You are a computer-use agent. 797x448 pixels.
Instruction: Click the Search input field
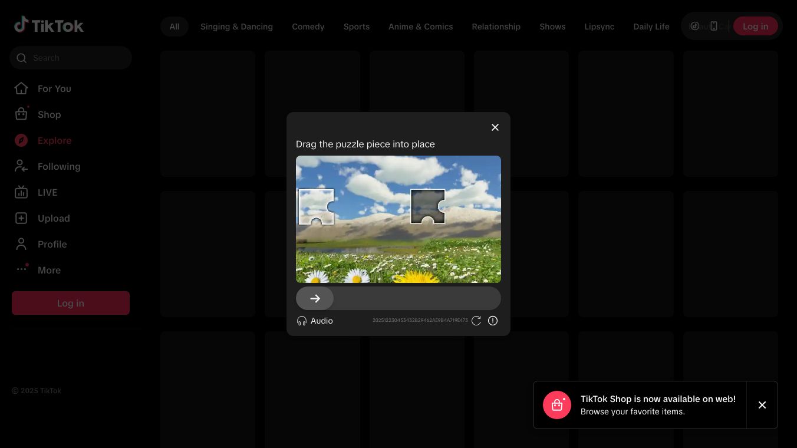point(77,58)
